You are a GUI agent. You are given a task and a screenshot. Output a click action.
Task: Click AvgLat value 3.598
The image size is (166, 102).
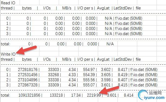pos(106,80)
